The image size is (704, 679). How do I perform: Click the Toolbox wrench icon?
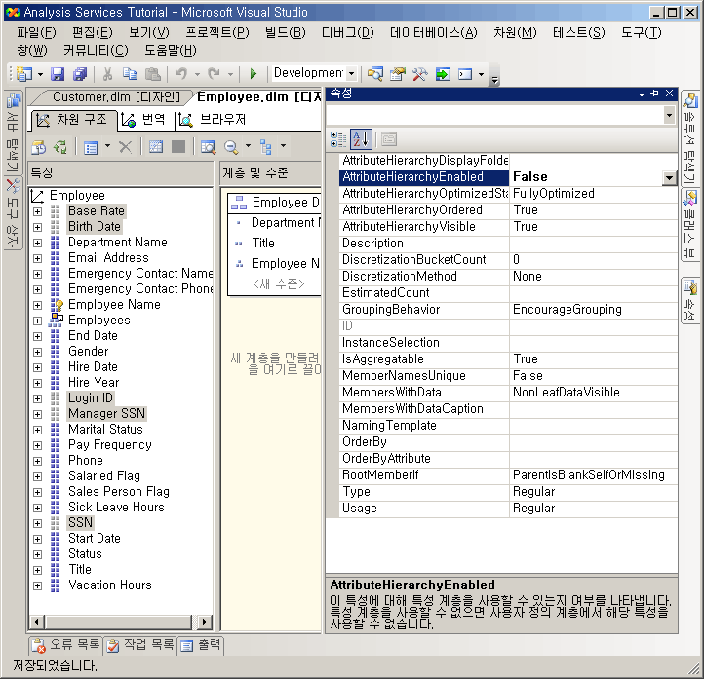click(420, 74)
